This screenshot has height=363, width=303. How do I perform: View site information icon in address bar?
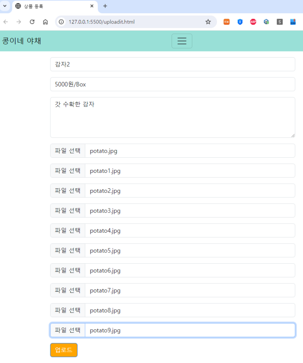click(61, 22)
